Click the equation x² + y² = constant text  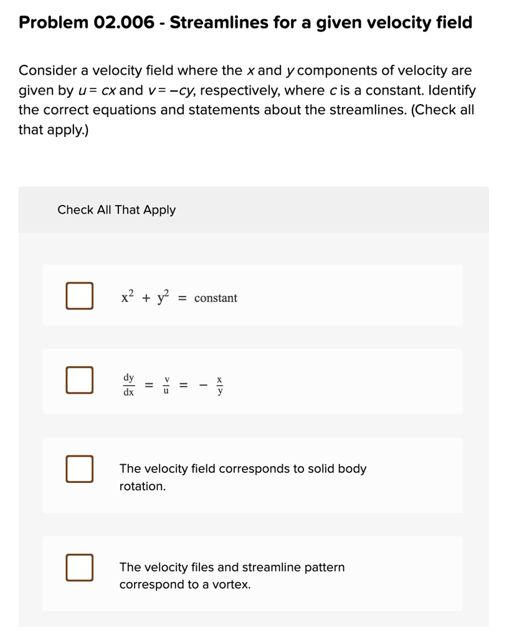tap(179, 297)
